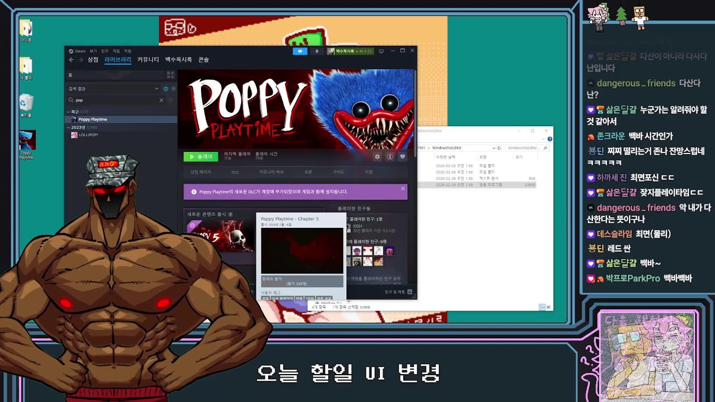Click the 홈 library home bar

(x=116, y=75)
